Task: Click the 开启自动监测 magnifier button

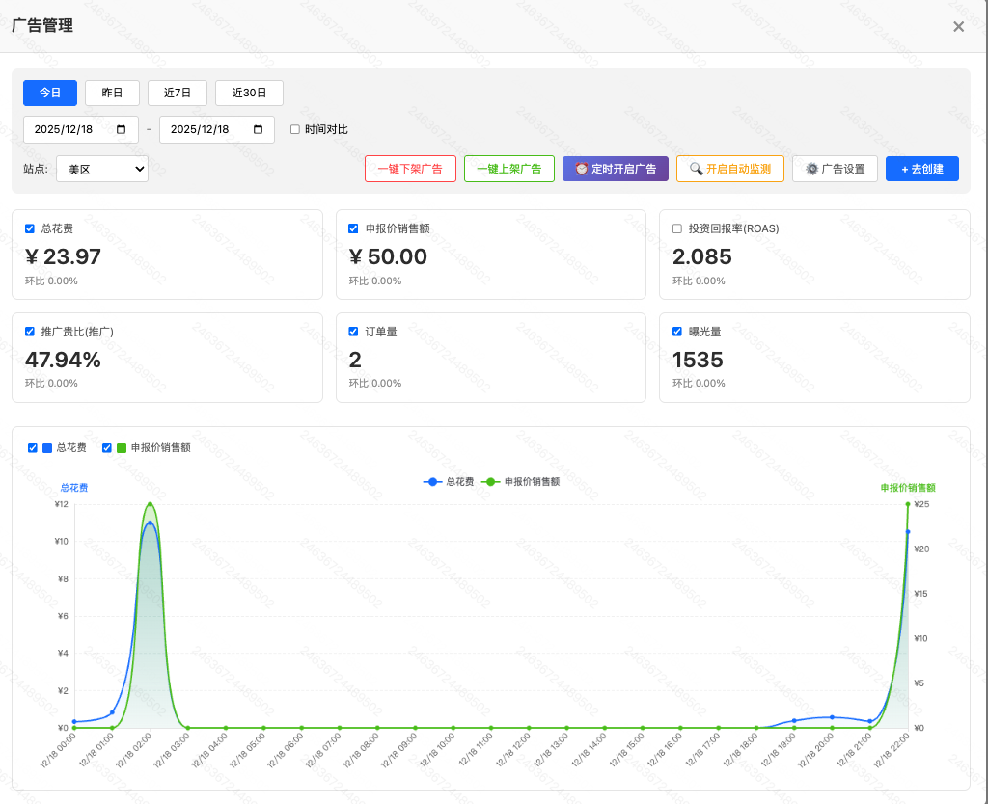Action: click(729, 169)
